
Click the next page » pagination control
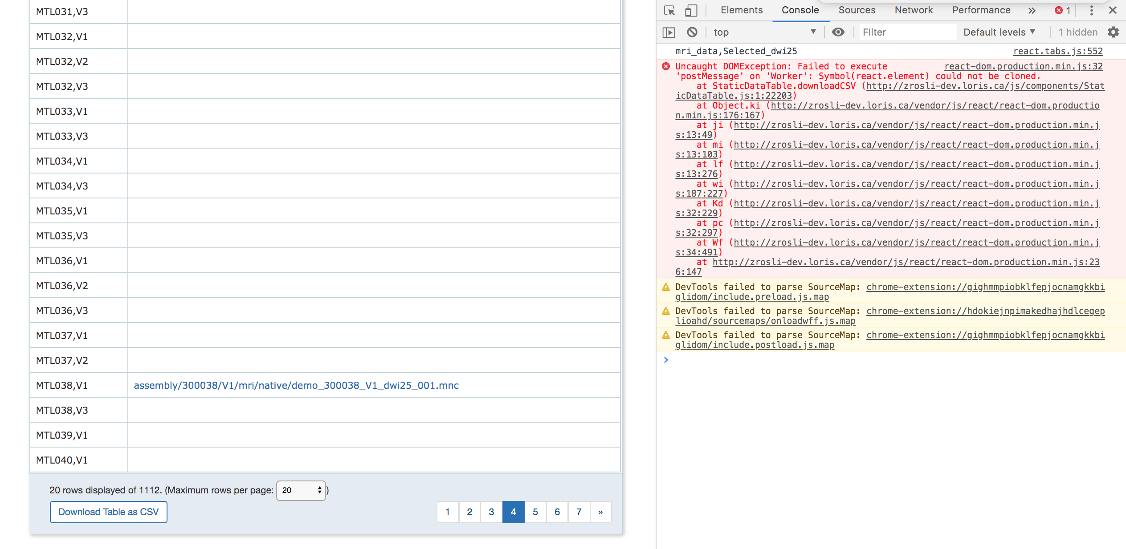pos(600,512)
